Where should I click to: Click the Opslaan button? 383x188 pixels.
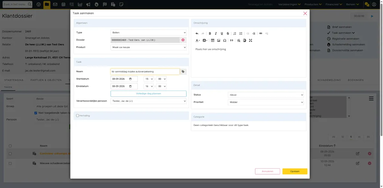click(x=295, y=171)
